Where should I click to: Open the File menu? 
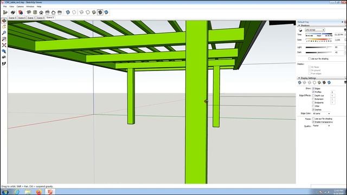pyautogui.click(x=5, y=6)
